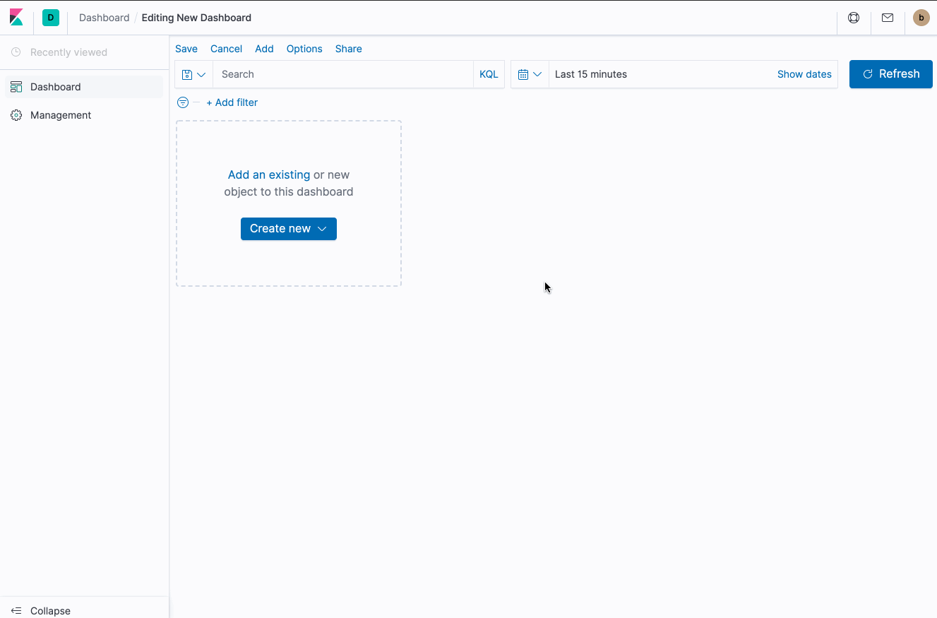Viewport: 937px width, 618px height.
Task: Open the Options menu
Action: (304, 49)
